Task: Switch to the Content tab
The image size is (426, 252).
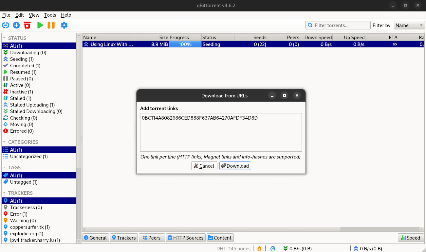Action: tap(220, 238)
